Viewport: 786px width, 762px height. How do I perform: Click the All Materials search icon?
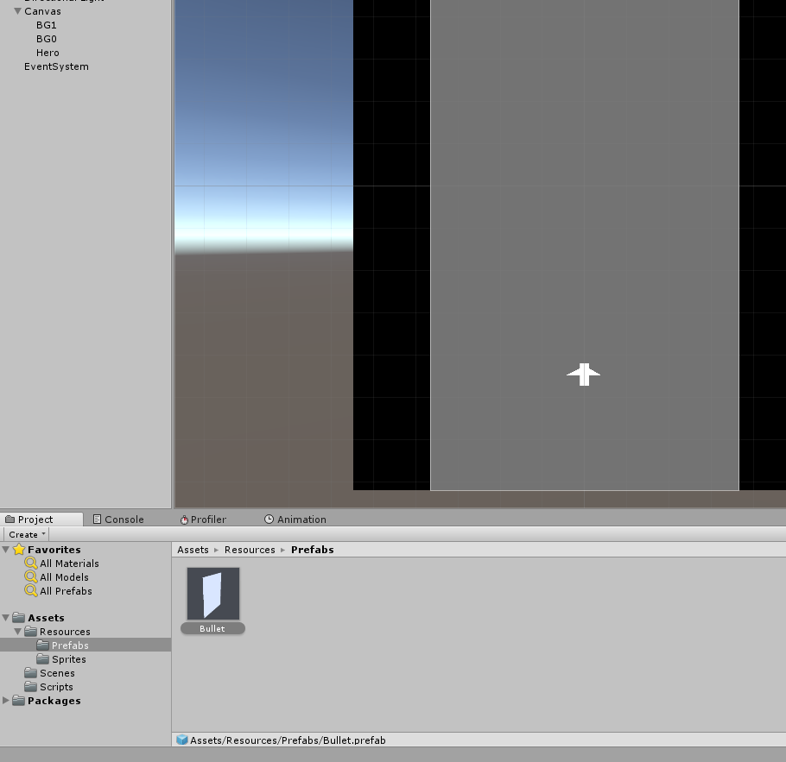pos(31,564)
